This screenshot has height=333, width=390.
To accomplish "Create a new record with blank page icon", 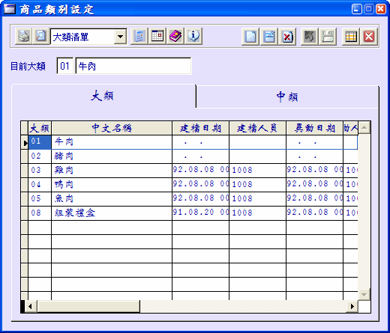I will pos(250,37).
